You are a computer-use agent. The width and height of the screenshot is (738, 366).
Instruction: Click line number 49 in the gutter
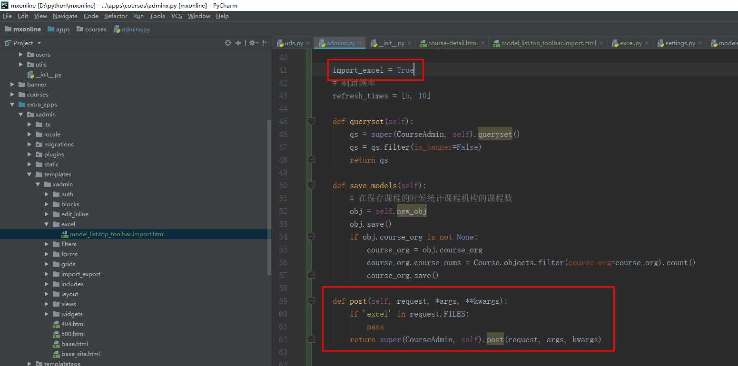pos(282,173)
